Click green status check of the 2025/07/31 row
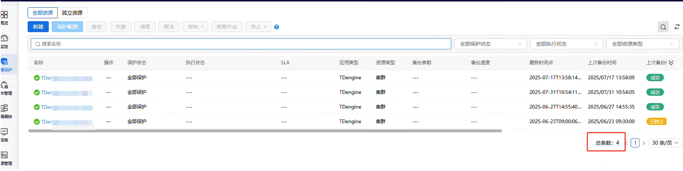 [37, 93]
